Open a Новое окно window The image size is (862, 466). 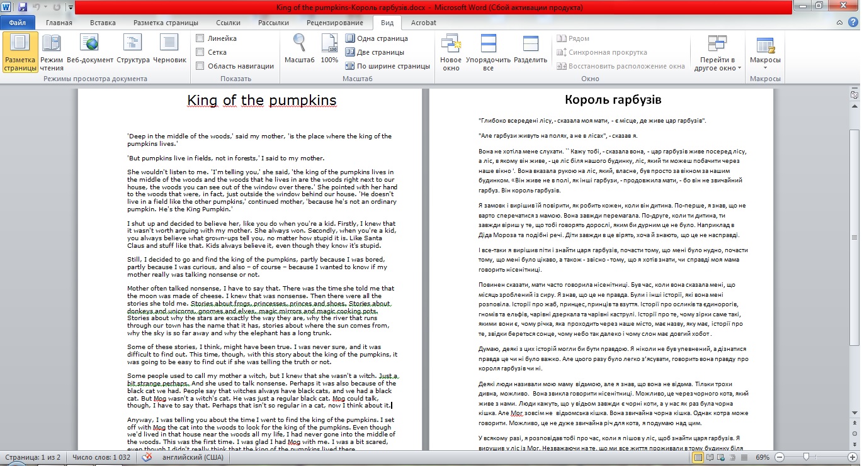pyautogui.click(x=451, y=52)
